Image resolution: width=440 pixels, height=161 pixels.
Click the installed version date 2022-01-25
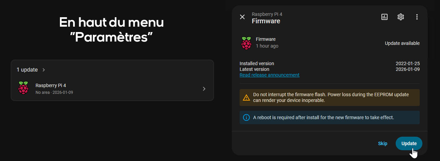point(408,63)
